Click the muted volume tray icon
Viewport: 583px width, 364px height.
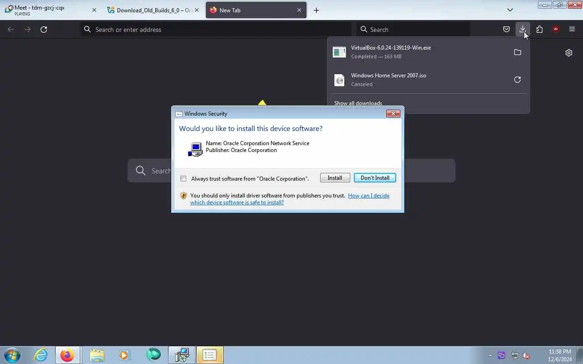point(526,355)
